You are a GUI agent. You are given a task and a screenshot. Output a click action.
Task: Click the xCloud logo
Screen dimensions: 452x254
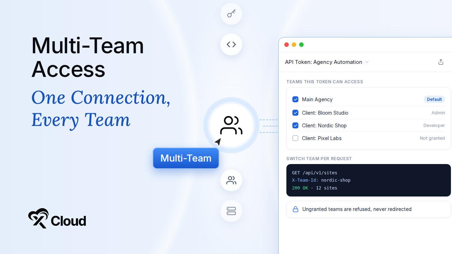[x=57, y=218]
